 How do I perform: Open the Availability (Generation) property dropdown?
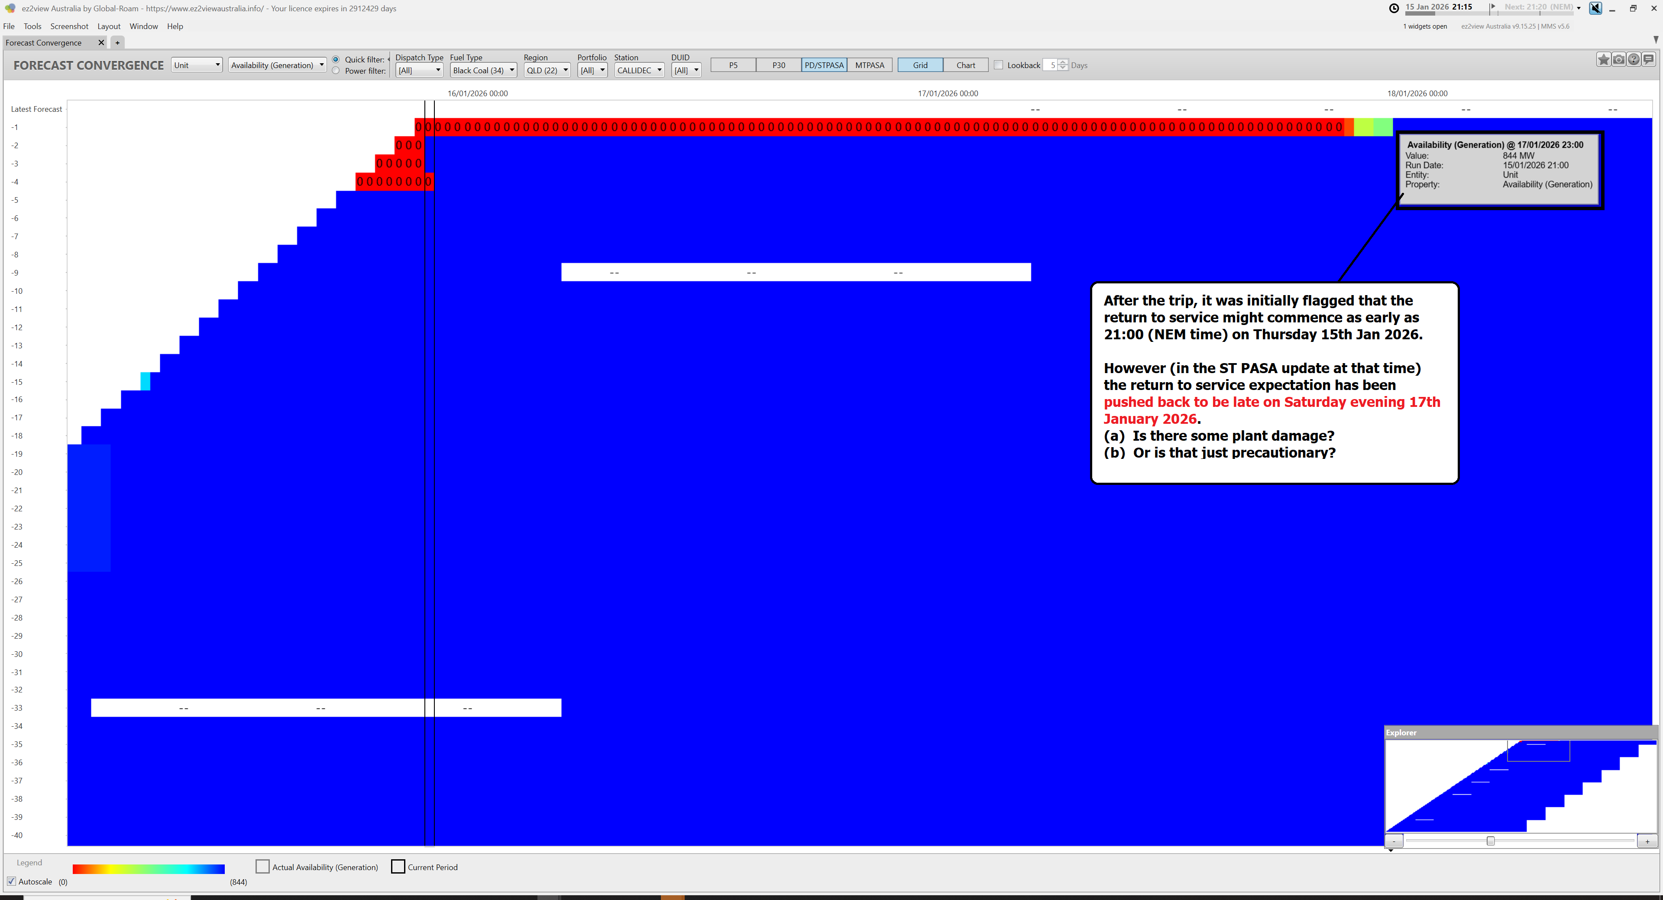(x=277, y=65)
